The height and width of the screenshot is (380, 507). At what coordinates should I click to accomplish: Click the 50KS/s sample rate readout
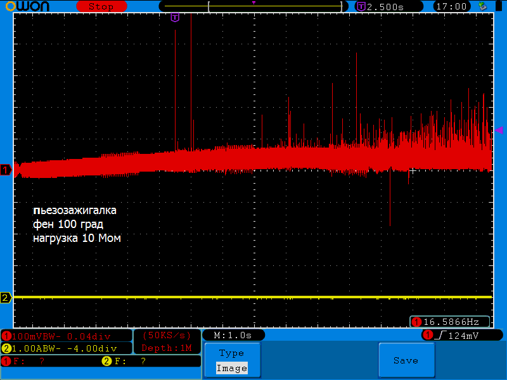point(167,335)
